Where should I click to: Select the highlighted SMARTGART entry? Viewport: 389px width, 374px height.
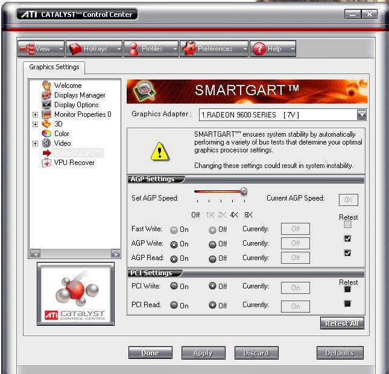coord(78,153)
